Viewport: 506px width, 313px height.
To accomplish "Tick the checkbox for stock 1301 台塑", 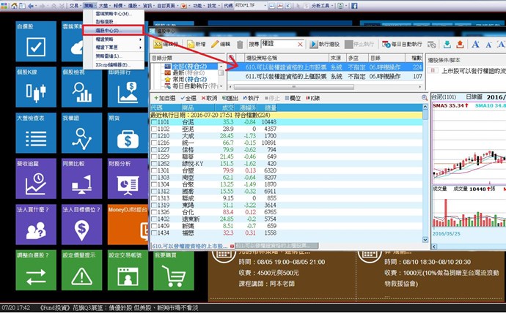I will coord(154,170).
